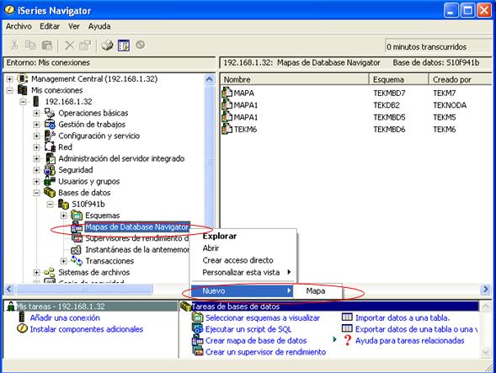
Task: Expand the Transacciones node
Action: (64, 261)
